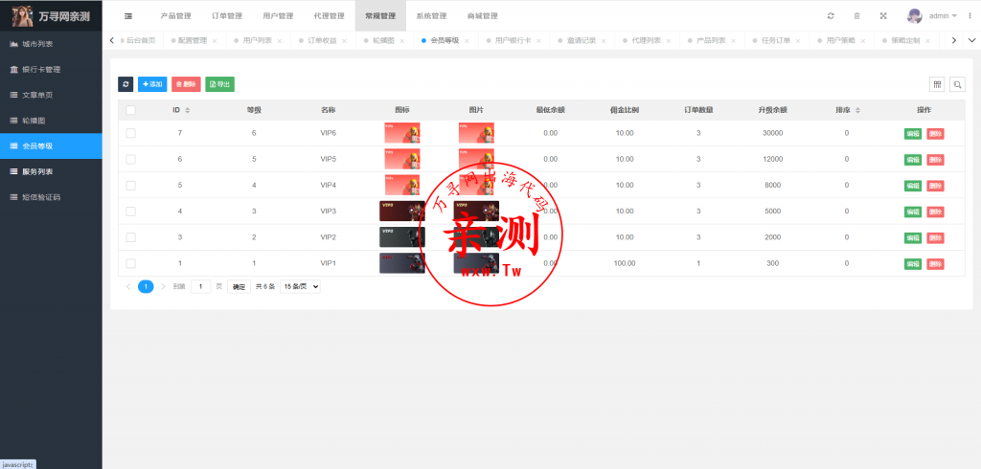Open 产品管理 top menu

point(176,15)
